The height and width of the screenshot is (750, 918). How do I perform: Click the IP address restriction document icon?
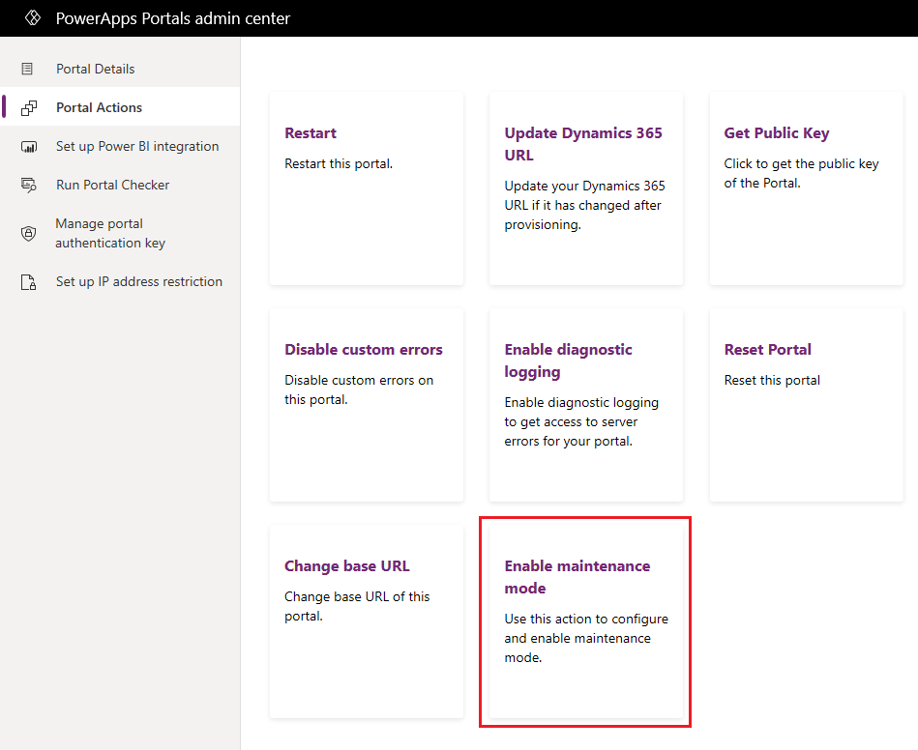pos(29,282)
